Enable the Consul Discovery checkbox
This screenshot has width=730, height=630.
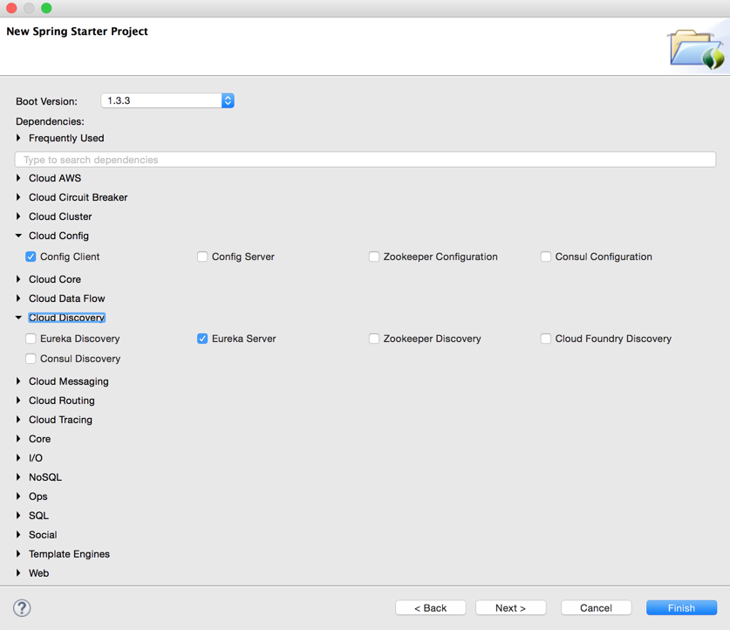(31, 359)
